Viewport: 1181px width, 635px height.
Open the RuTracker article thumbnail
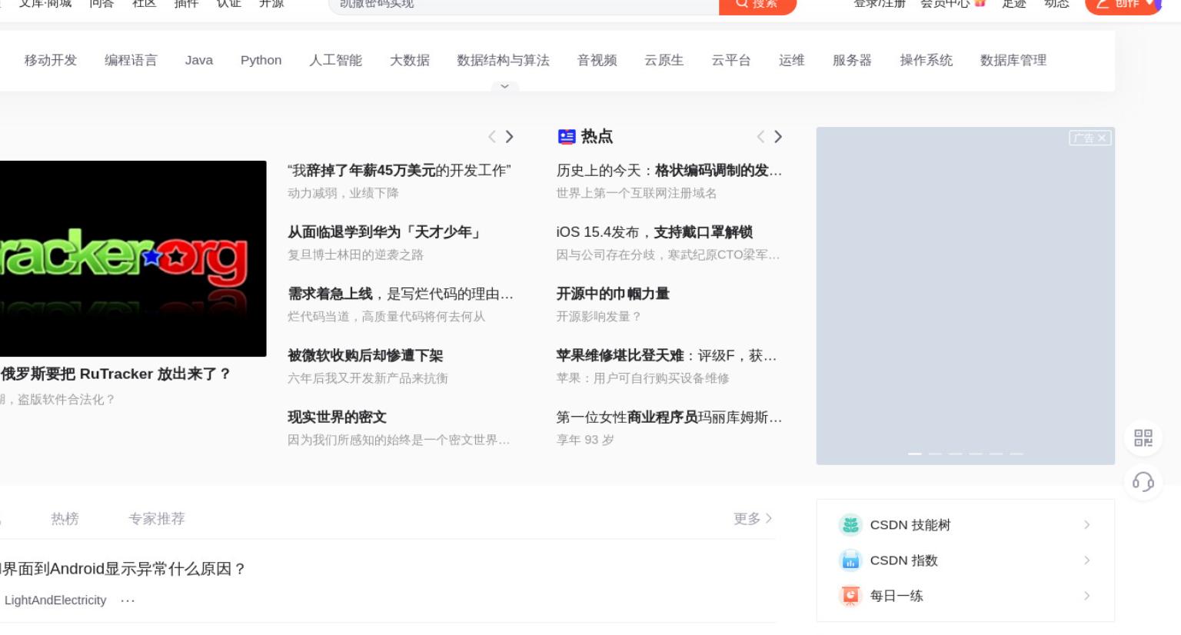pyautogui.click(x=133, y=258)
